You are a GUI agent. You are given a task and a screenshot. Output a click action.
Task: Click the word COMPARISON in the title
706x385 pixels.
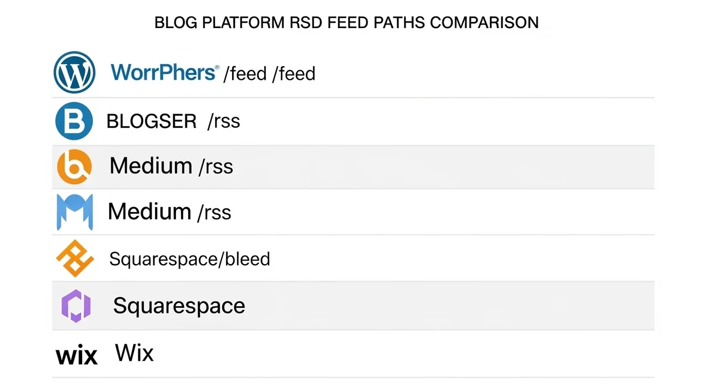click(x=484, y=23)
